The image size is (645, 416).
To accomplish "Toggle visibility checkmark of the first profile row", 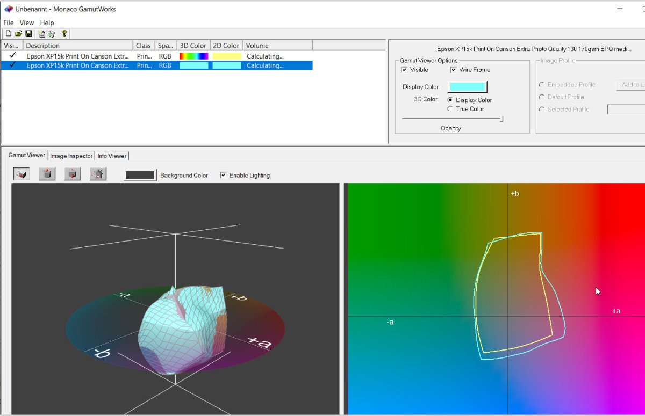I will [12, 56].
